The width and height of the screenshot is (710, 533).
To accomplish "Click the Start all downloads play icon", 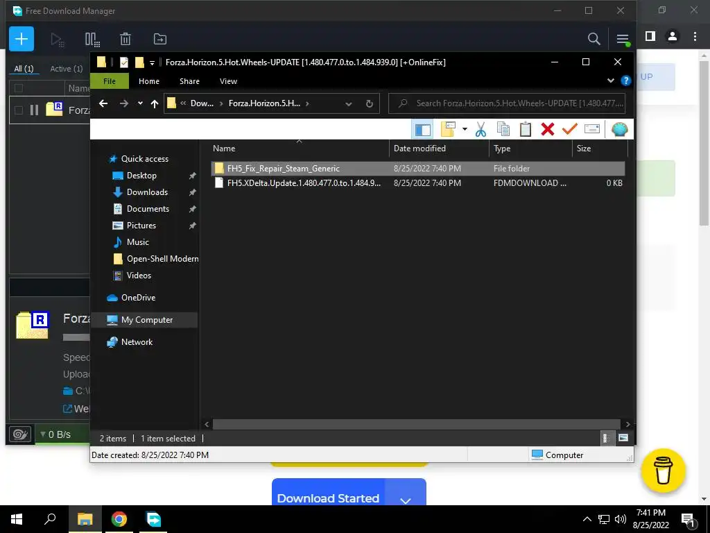I will pos(57,40).
